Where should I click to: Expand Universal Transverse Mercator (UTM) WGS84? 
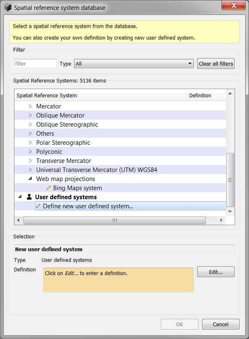coord(30,170)
